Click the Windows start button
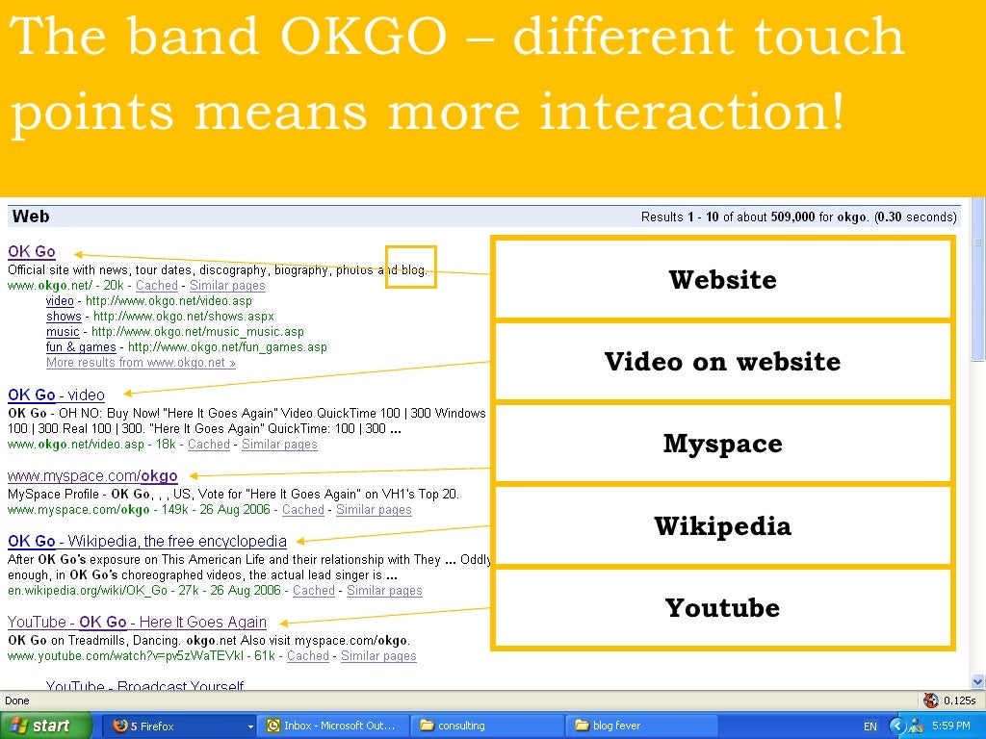986x739 pixels. pyautogui.click(x=44, y=726)
